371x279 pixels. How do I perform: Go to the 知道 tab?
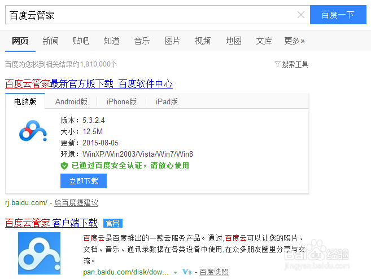(x=111, y=41)
